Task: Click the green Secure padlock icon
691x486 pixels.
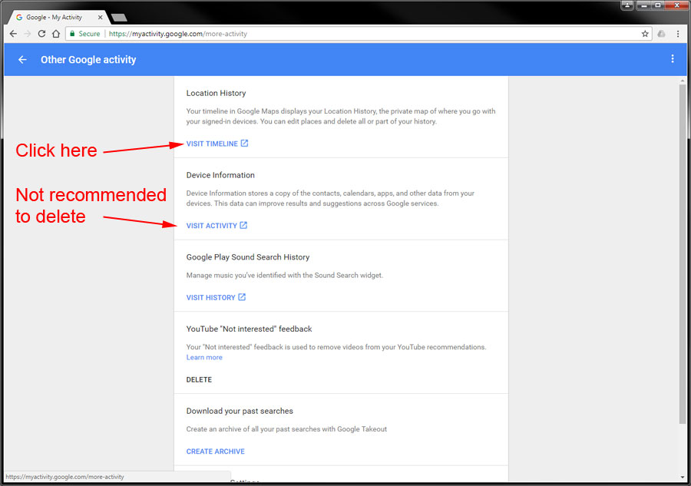Action: pos(72,34)
